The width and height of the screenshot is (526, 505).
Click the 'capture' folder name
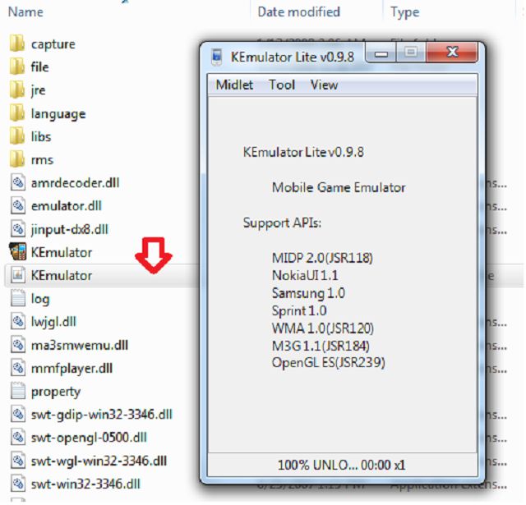[53, 44]
